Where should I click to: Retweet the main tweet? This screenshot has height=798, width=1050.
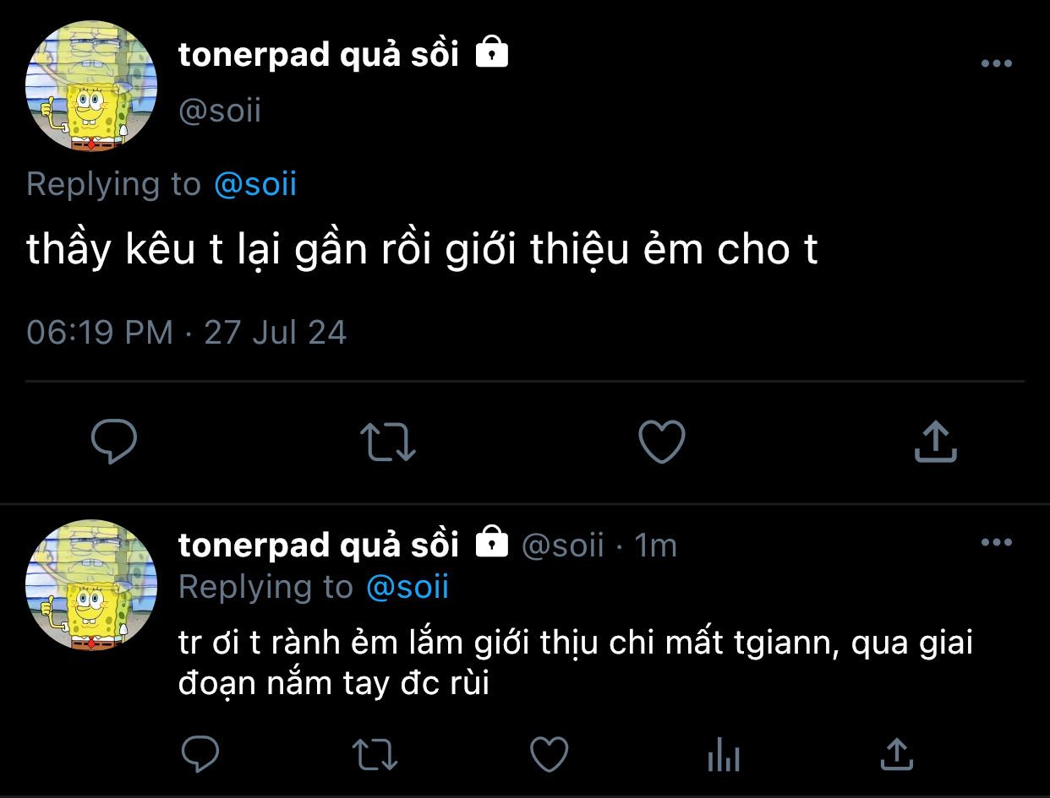point(387,442)
